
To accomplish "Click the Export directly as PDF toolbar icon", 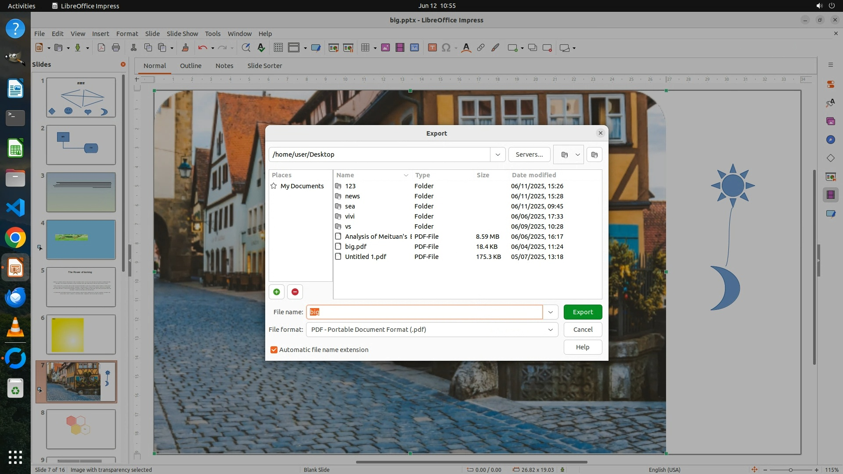I will click(x=101, y=48).
